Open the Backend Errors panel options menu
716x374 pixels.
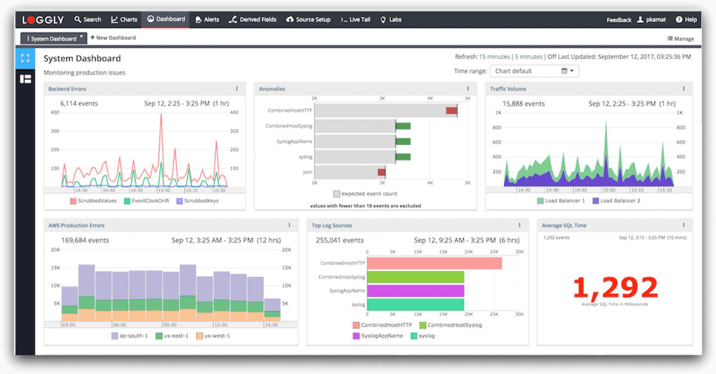(x=237, y=89)
